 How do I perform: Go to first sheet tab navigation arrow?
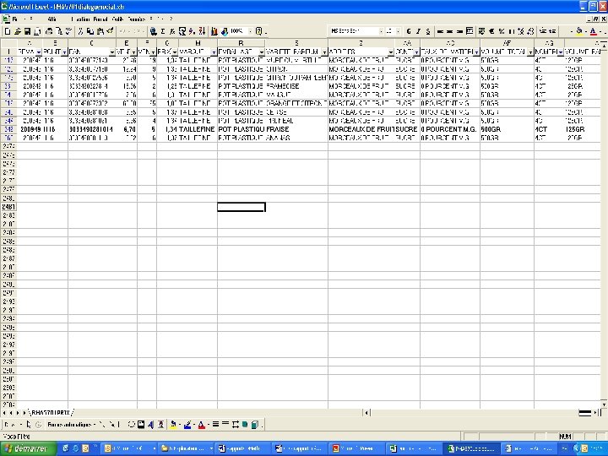click(4, 413)
